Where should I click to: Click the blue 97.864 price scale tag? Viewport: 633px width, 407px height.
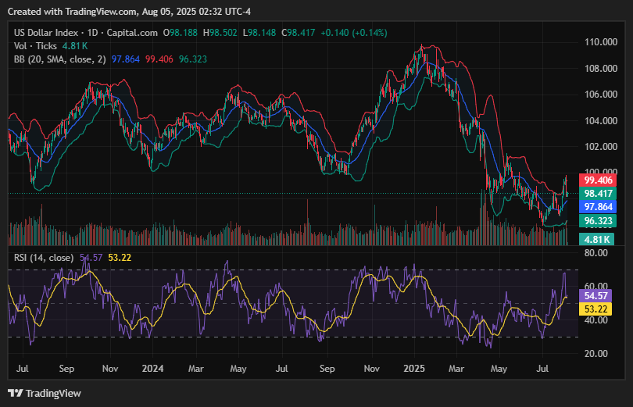tap(598, 207)
